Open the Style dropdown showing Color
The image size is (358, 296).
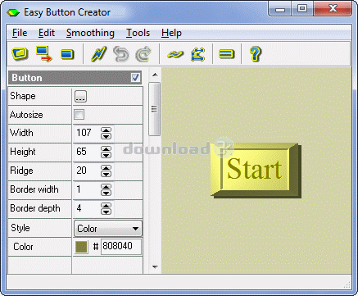pyautogui.click(x=108, y=229)
